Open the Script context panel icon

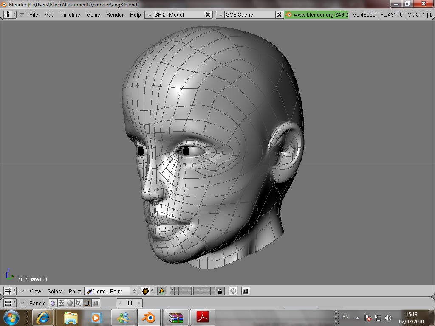(x=62, y=303)
